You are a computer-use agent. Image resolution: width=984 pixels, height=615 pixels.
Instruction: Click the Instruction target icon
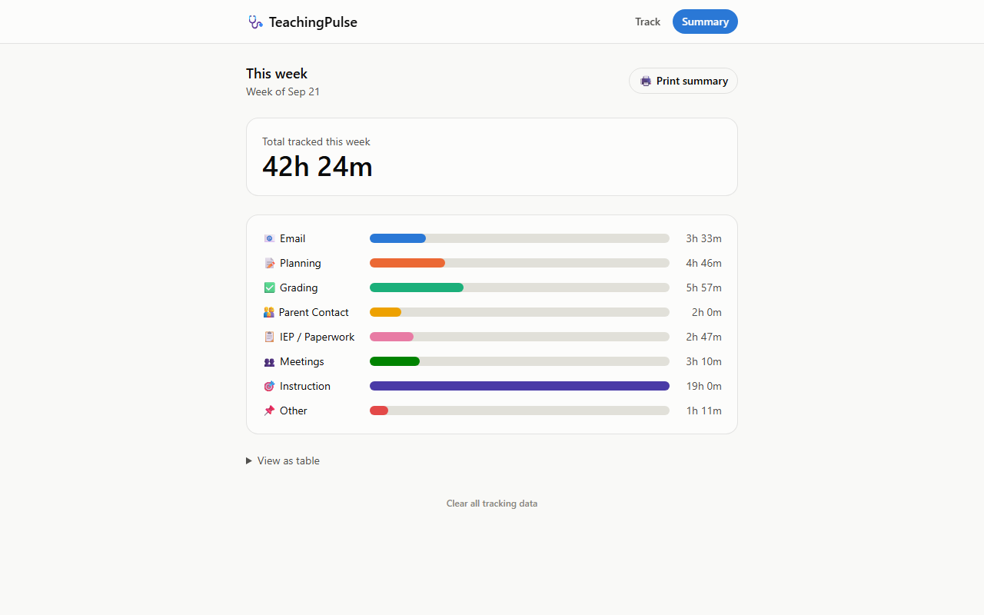[269, 386]
